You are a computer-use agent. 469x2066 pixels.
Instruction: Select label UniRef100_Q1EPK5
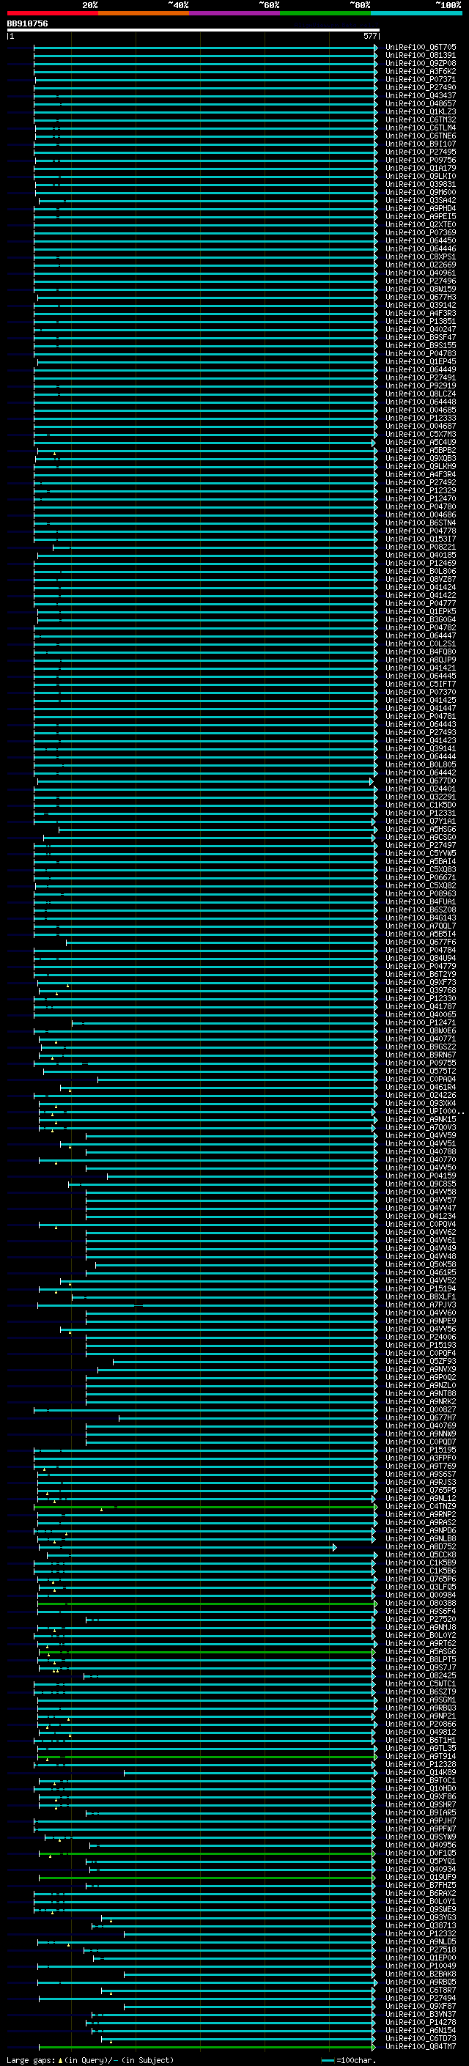[x=421, y=611]
